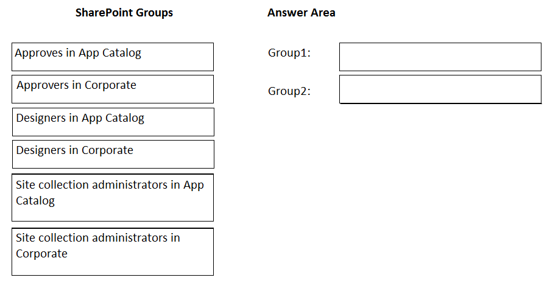Click the SharePoint Groups heading
This screenshot has height=283, width=550.
pos(124,13)
